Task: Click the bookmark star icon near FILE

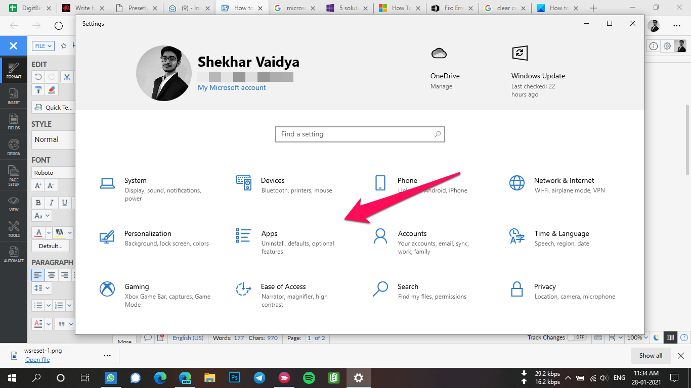Action: [64, 45]
